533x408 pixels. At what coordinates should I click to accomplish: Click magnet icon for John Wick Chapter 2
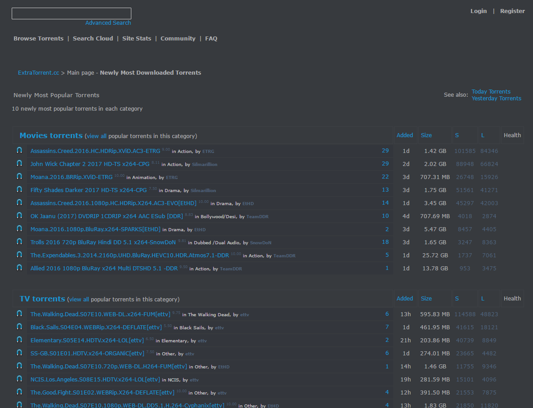(19, 164)
